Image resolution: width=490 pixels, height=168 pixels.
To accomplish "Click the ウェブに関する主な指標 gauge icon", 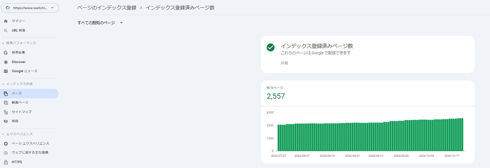I will tap(6, 153).
